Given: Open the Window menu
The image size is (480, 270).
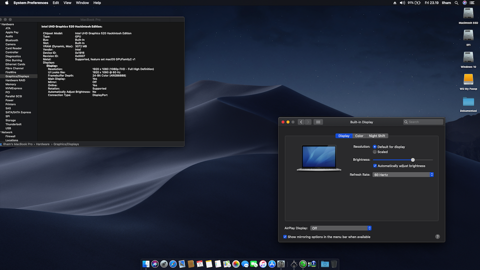Looking at the screenshot, I should pos(82,3).
